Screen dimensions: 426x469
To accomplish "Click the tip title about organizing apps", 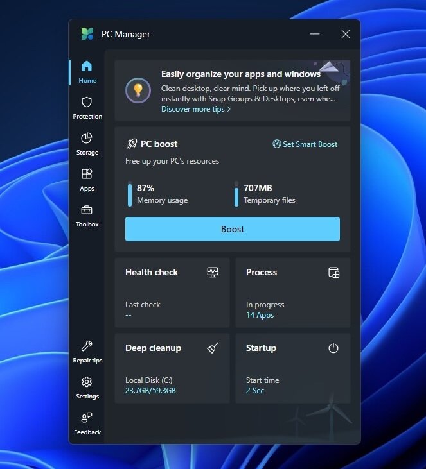I will click(241, 74).
